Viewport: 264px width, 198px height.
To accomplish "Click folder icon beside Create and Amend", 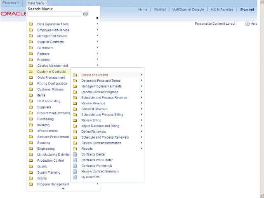I will (x=75, y=75).
